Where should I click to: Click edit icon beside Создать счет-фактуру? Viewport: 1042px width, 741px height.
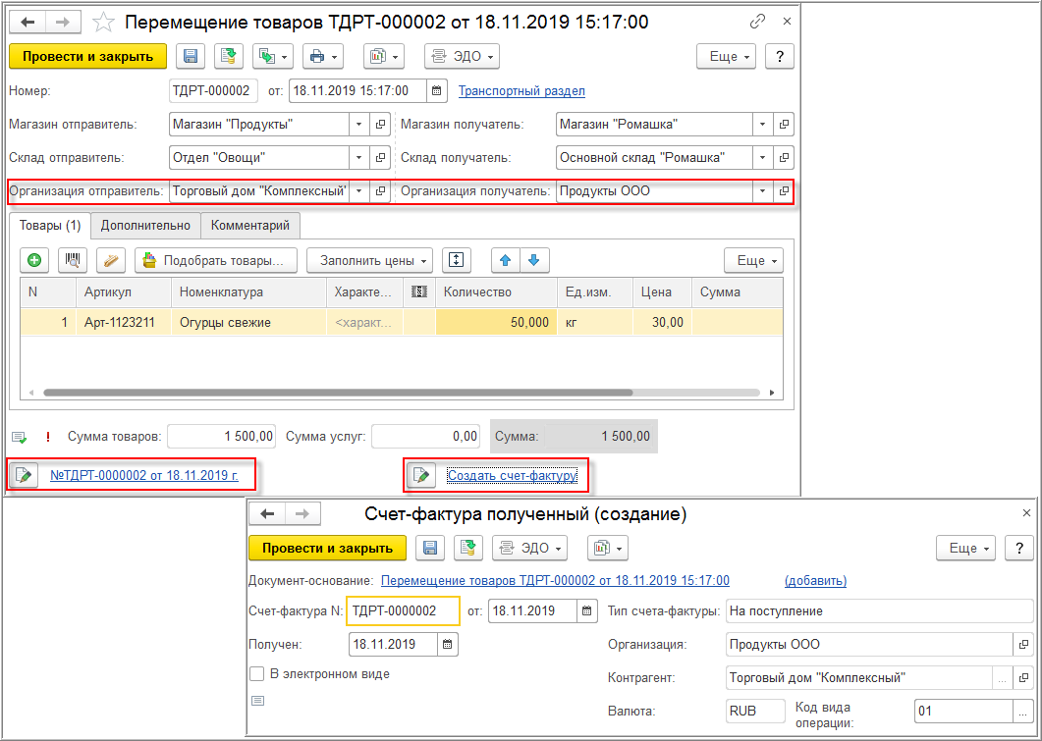pyautogui.click(x=420, y=475)
